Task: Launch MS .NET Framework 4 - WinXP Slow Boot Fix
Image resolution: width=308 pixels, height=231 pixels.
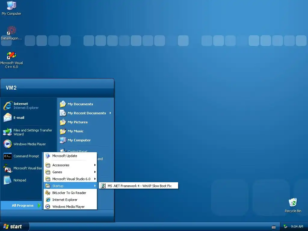Action: click(x=139, y=186)
